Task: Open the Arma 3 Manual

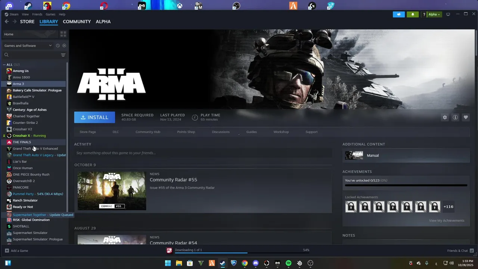Action: (406, 155)
